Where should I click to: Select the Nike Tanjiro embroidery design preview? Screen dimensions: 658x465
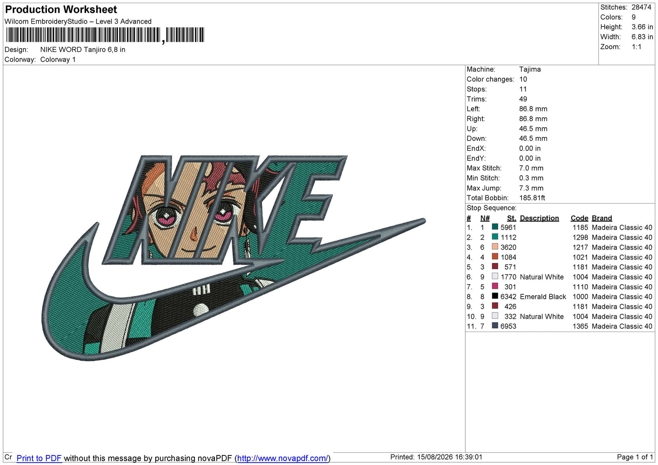pos(234,258)
